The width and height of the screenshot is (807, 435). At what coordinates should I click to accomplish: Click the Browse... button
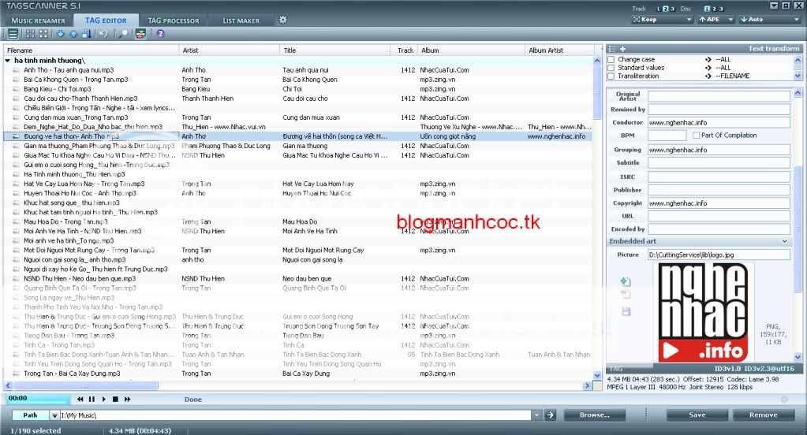(x=594, y=415)
